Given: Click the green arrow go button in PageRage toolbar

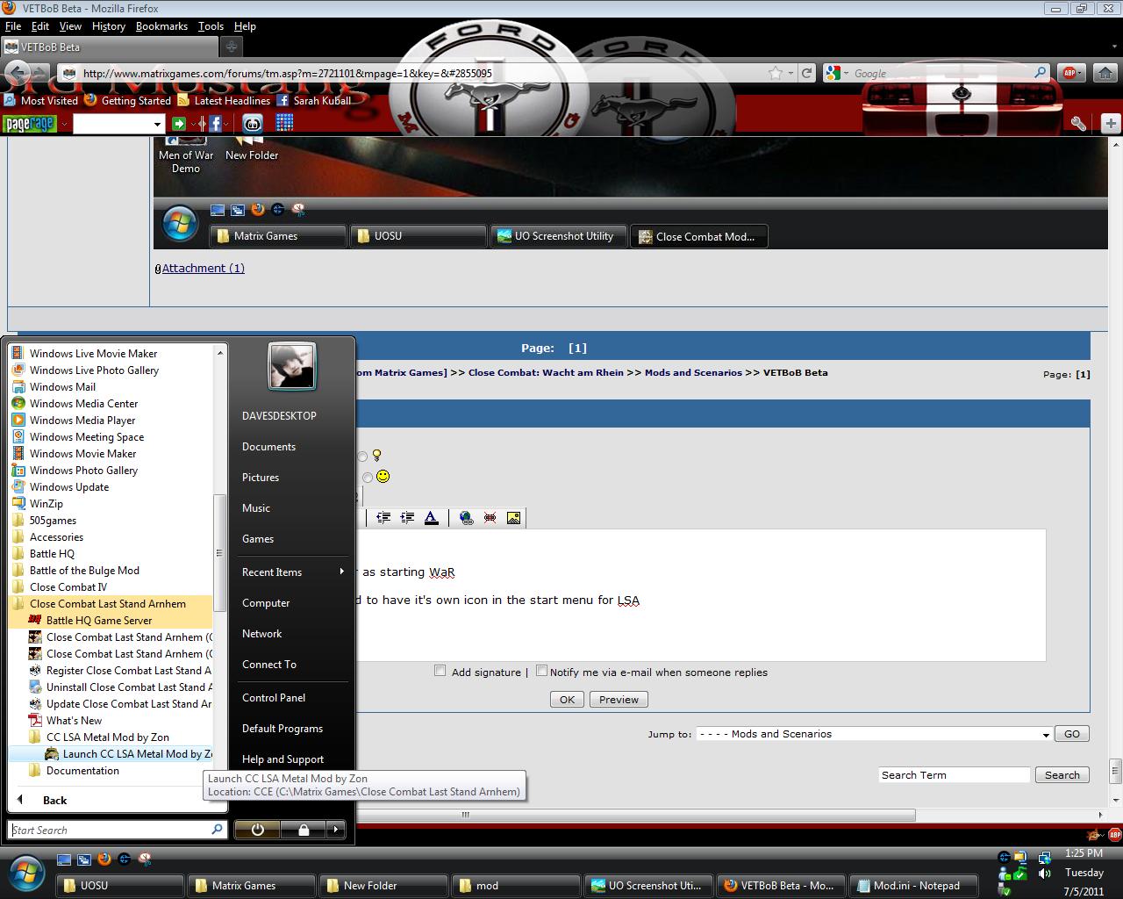Looking at the screenshot, I should click(179, 124).
